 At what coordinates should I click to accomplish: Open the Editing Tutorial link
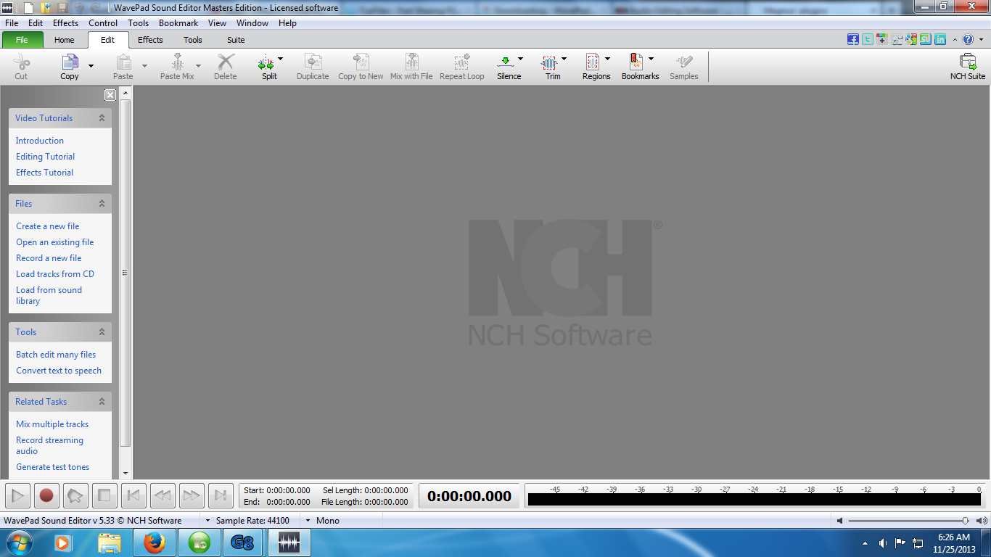click(46, 157)
